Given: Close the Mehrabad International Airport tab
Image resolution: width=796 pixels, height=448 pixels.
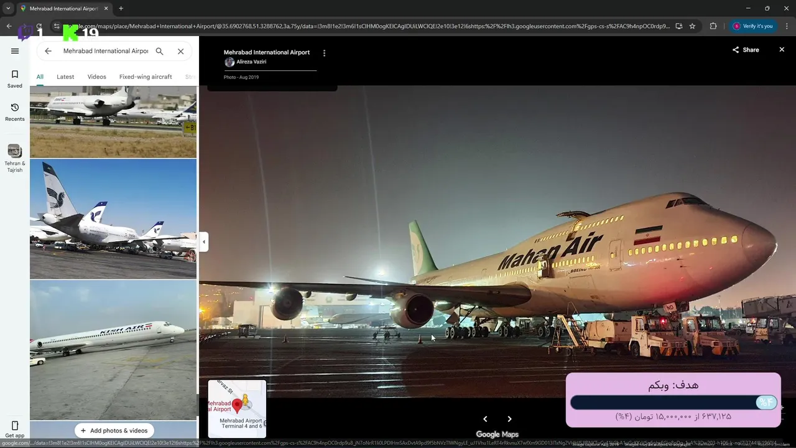Looking at the screenshot, I should [x=106, y=9].
